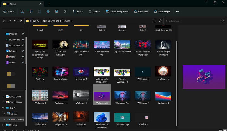
Task: Open the New item dropdown
Action: [9, 12]
